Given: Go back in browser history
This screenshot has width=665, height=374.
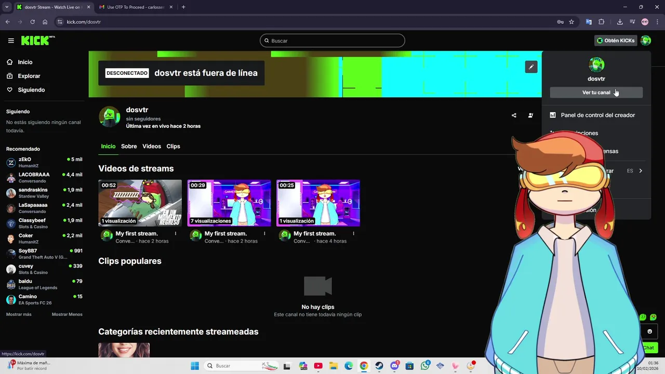Looking at the screenshot, I should [7, 22].
